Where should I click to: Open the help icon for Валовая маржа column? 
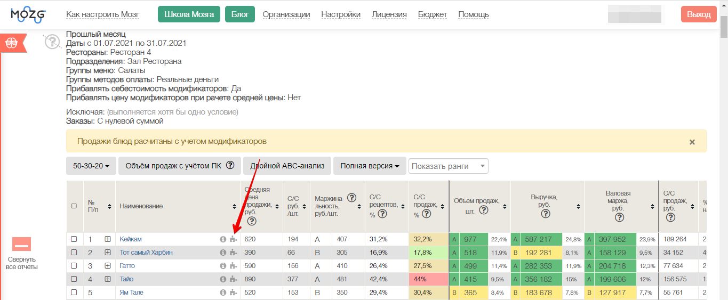point(618,214)
